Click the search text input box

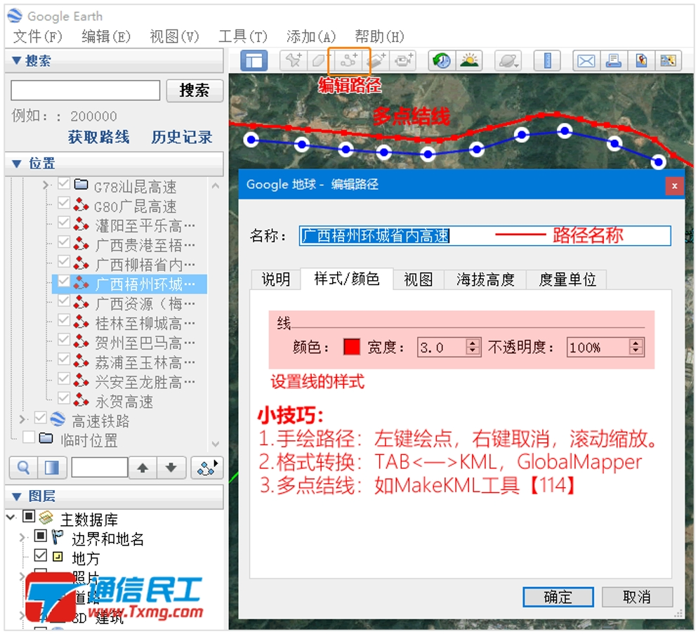point(86,91)
